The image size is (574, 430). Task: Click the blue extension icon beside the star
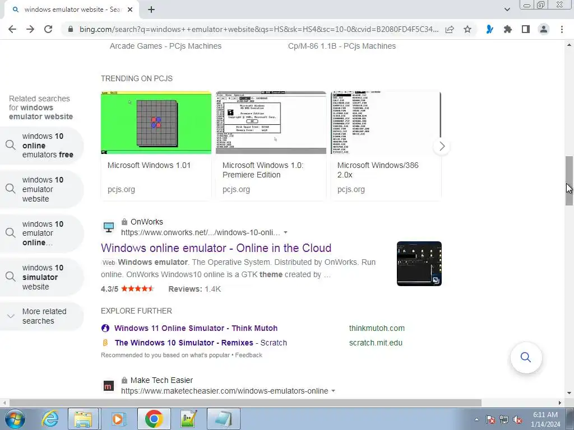pyautogui.click(x=489, y=29)
